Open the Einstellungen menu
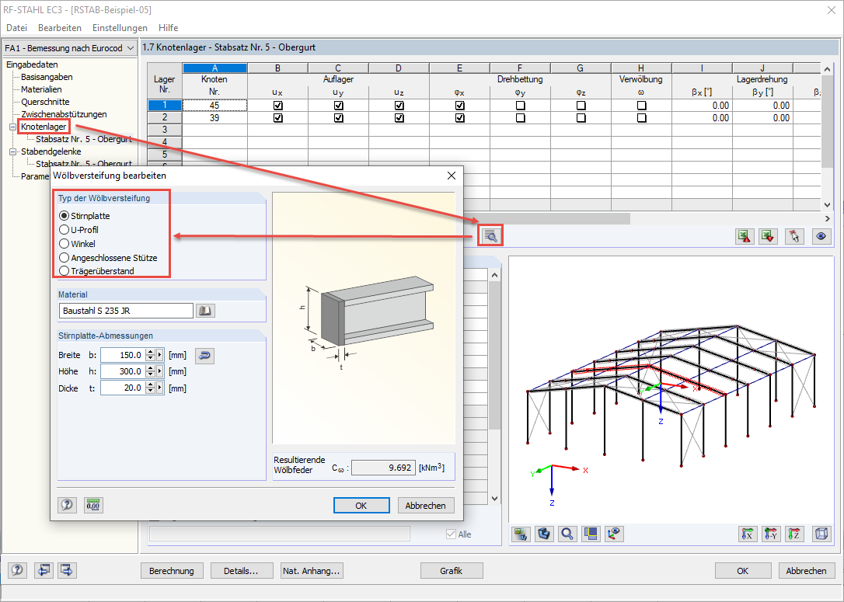Image resolution: width=844 pixels, height=602 pixels. [120, 27]
